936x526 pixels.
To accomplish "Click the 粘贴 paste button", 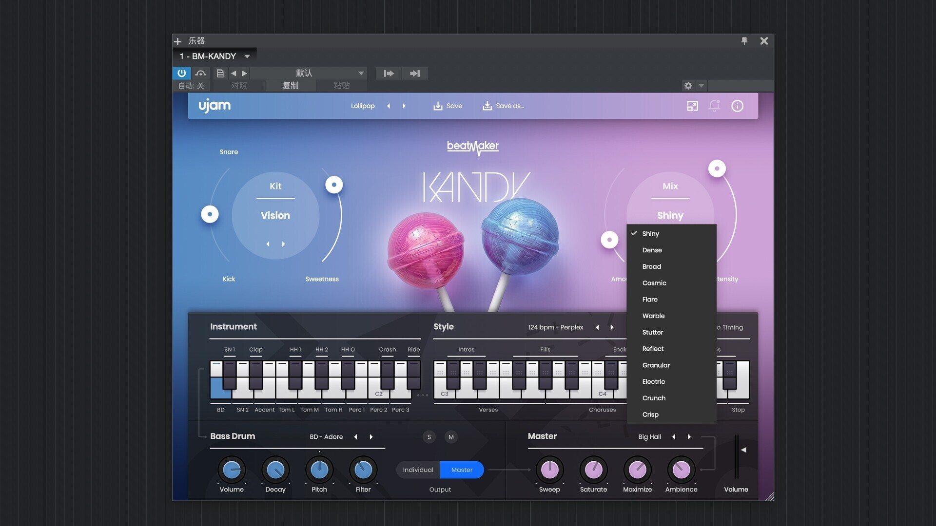I will (x=341, y=86).
